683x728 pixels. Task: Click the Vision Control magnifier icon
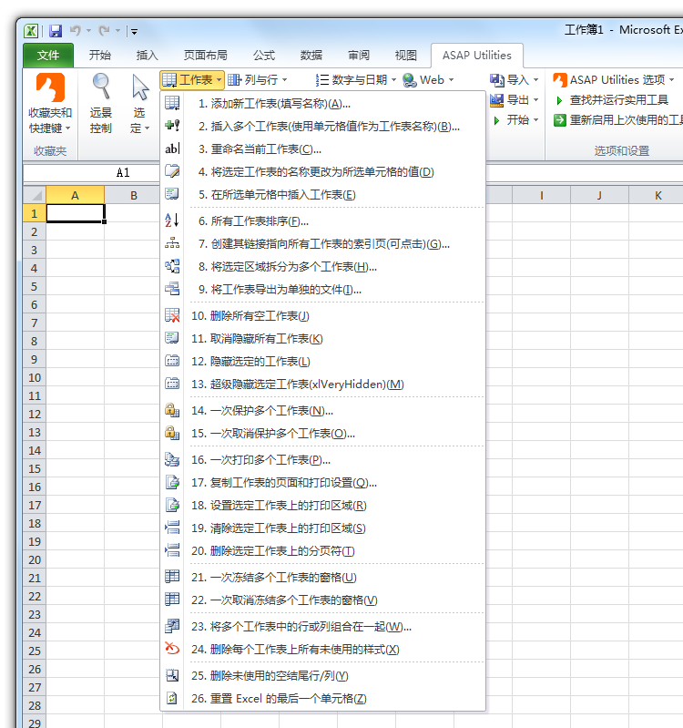pos(101,87)
